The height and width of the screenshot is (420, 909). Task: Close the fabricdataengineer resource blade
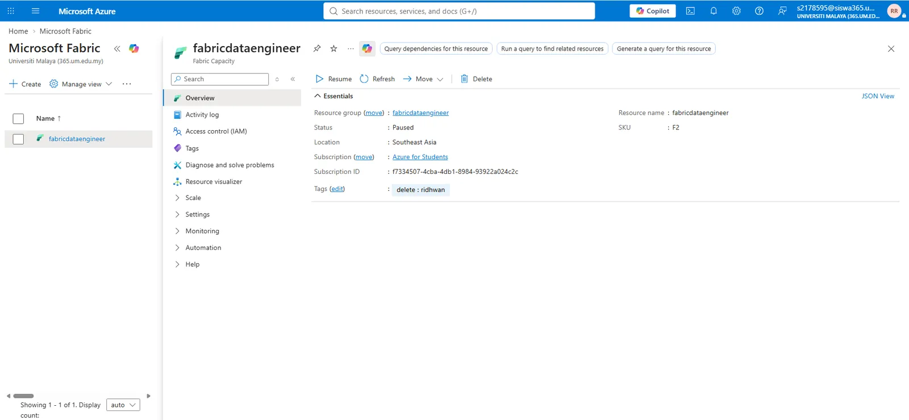pos(891,49)
